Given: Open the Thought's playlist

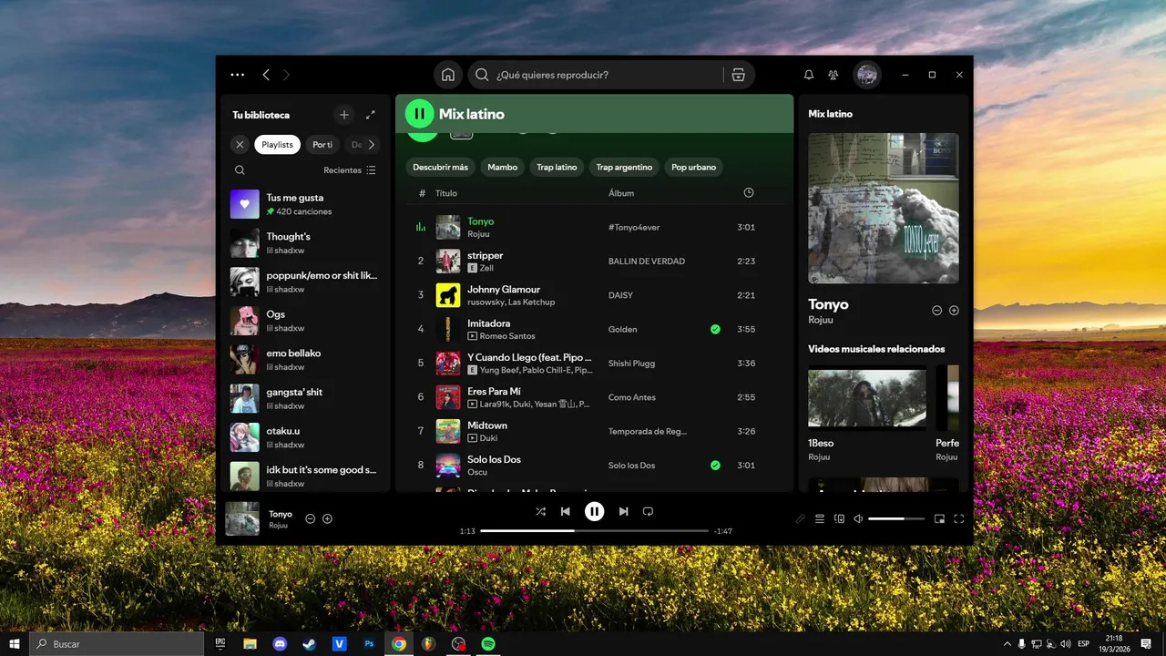Looking at the screenshot, I should tap(304, 243).
